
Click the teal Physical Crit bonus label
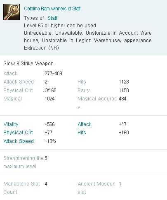[x=18, y=133]
